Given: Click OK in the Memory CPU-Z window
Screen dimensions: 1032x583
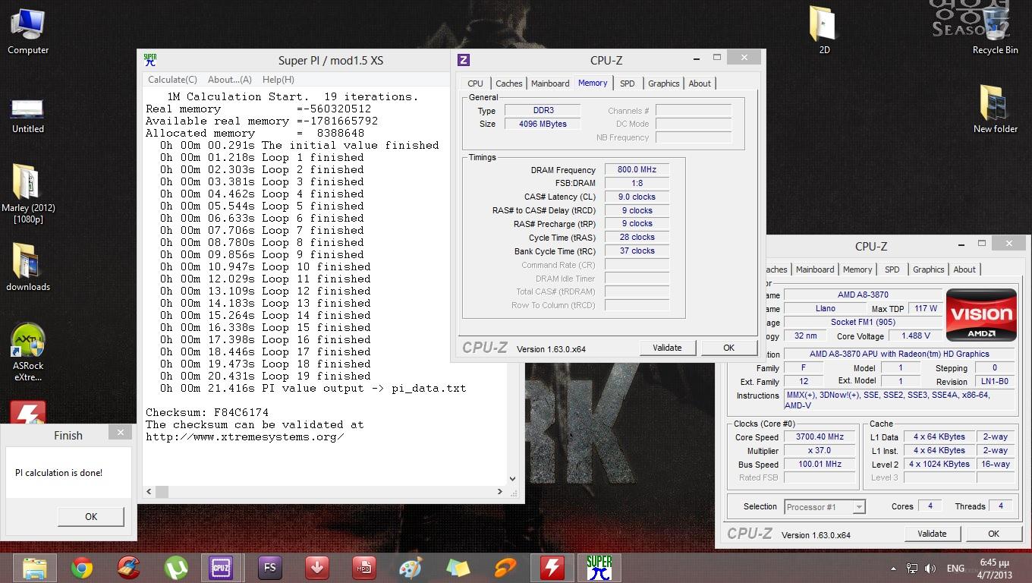Looking at the screenshot, I should 728,348.
